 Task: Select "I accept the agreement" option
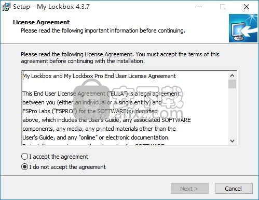coord(54,157)
